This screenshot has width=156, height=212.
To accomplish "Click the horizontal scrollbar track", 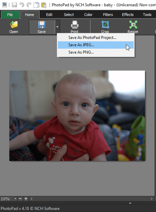I will pyautogui.click(x=92, y=199).
